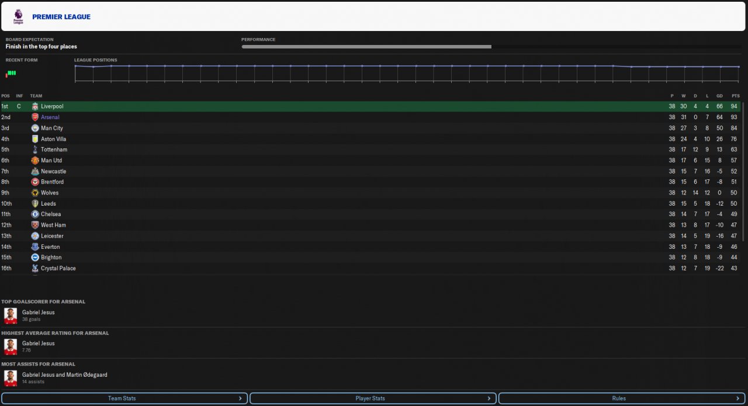
Task: Click the Man City club crest
Action: tap(35, 128)
